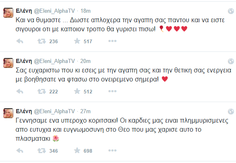Open the 18m timestamp link
This screenshot has width=236, height=163.
pos(85,11)
